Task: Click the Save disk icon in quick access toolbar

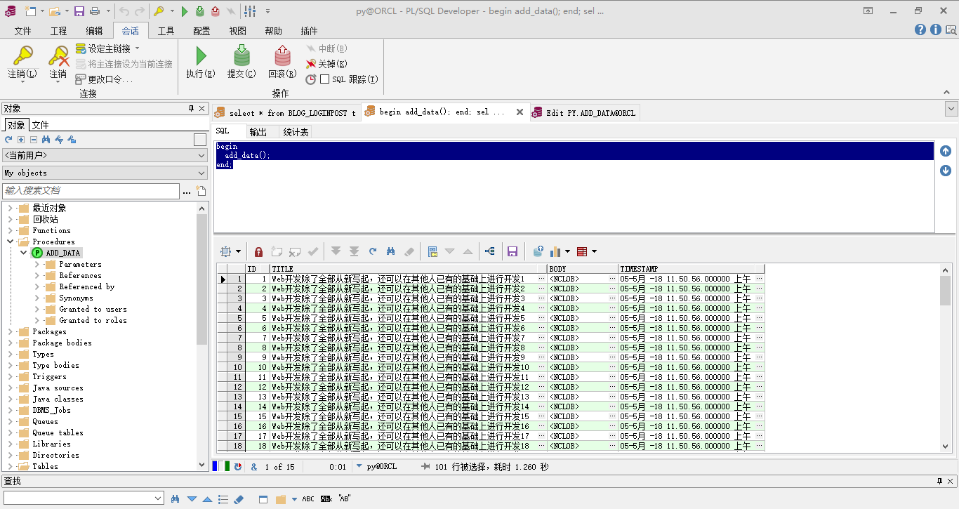Action: pos(79,11)
